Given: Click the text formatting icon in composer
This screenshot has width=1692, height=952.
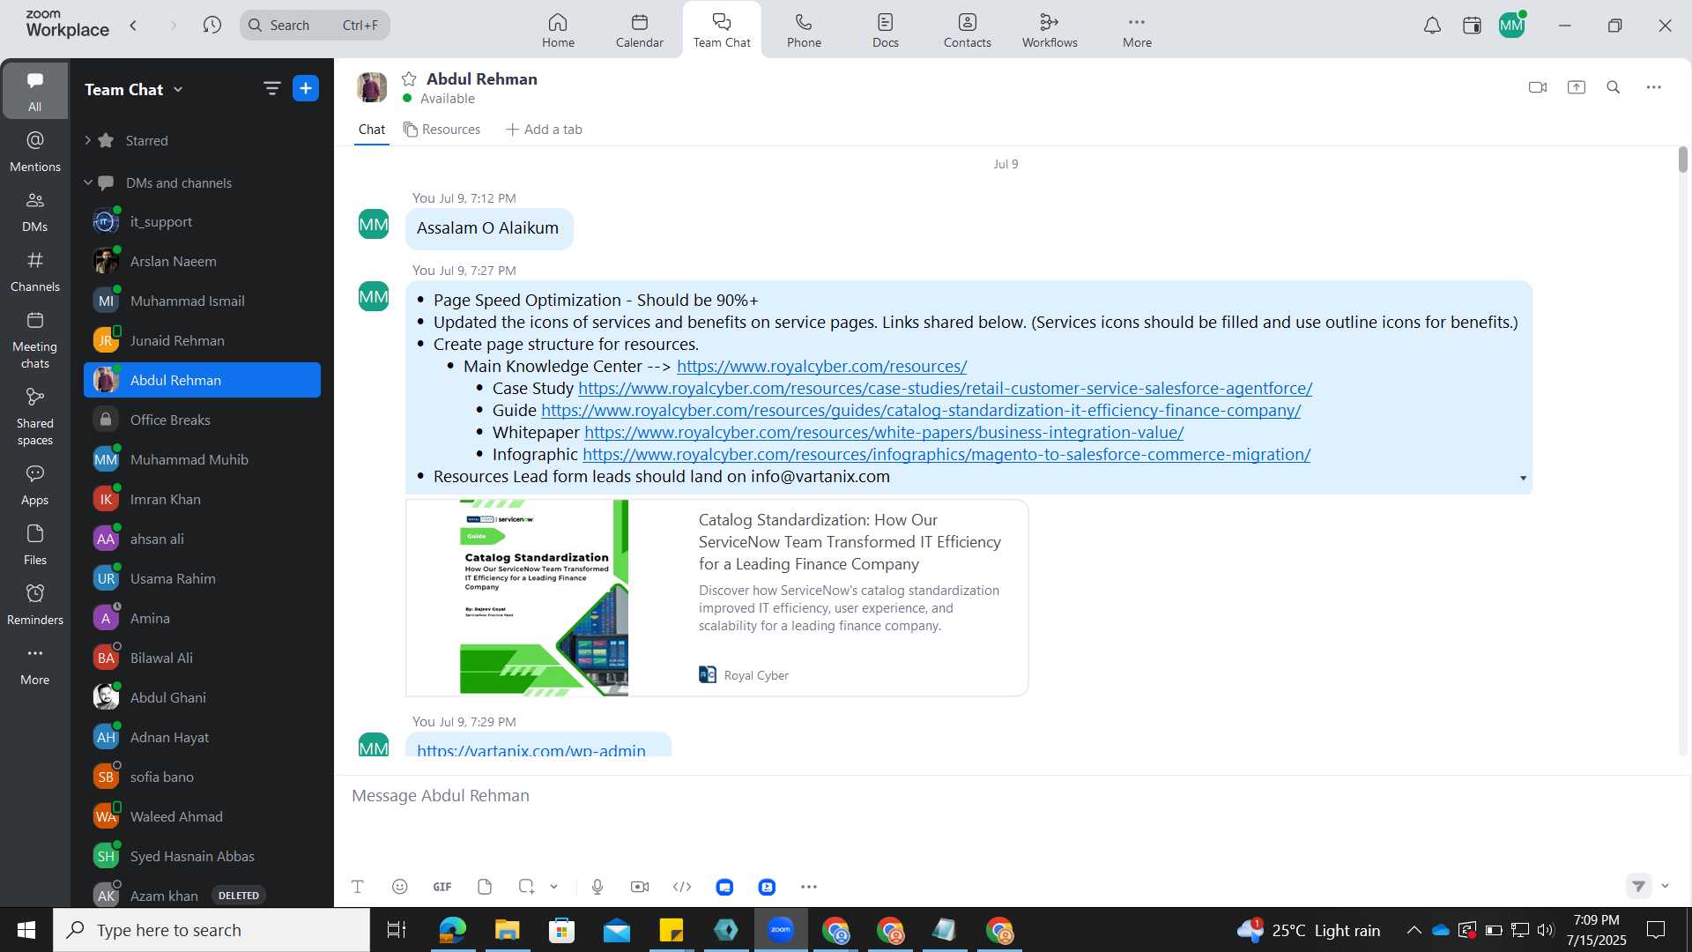Looking at the screenshot, I should (358, 887).
